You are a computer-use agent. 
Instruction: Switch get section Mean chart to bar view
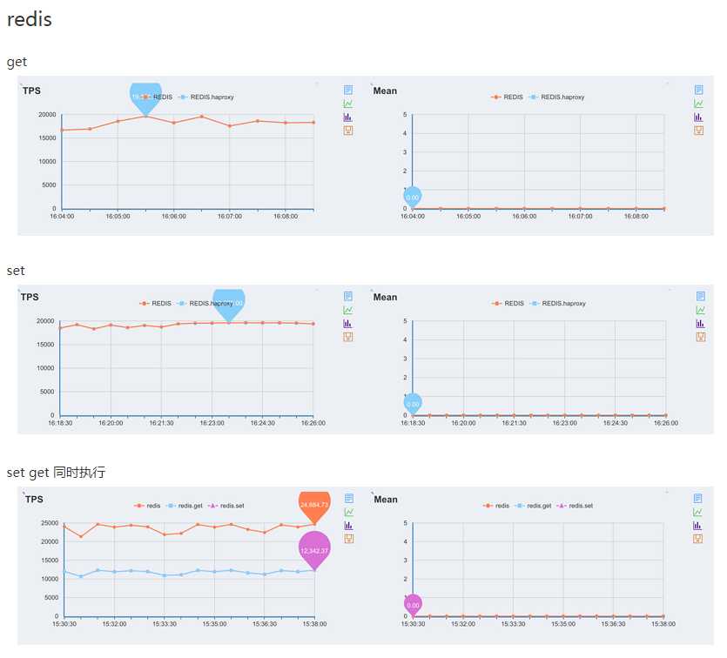click(x=699, y=117)
